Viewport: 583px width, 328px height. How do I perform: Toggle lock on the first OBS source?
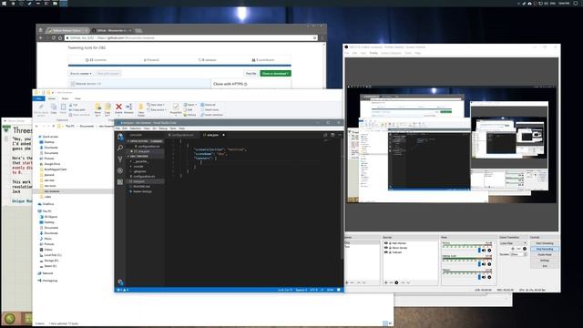click(x=390, y=243)
